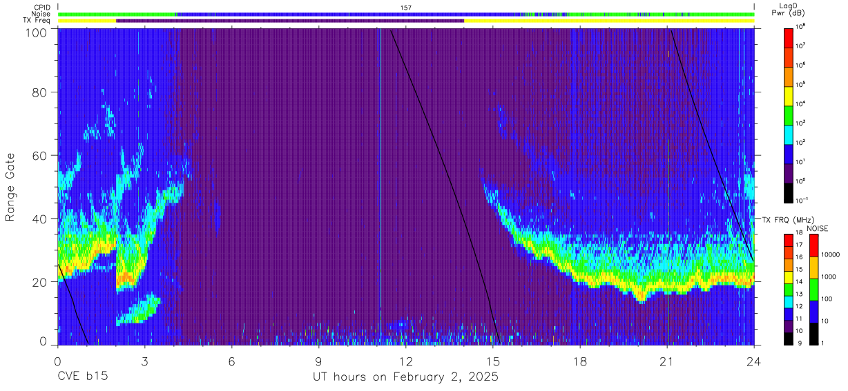Click the blue segment of the NOISE colorbar
Screen dimensions: 848x391
(814, 311)
